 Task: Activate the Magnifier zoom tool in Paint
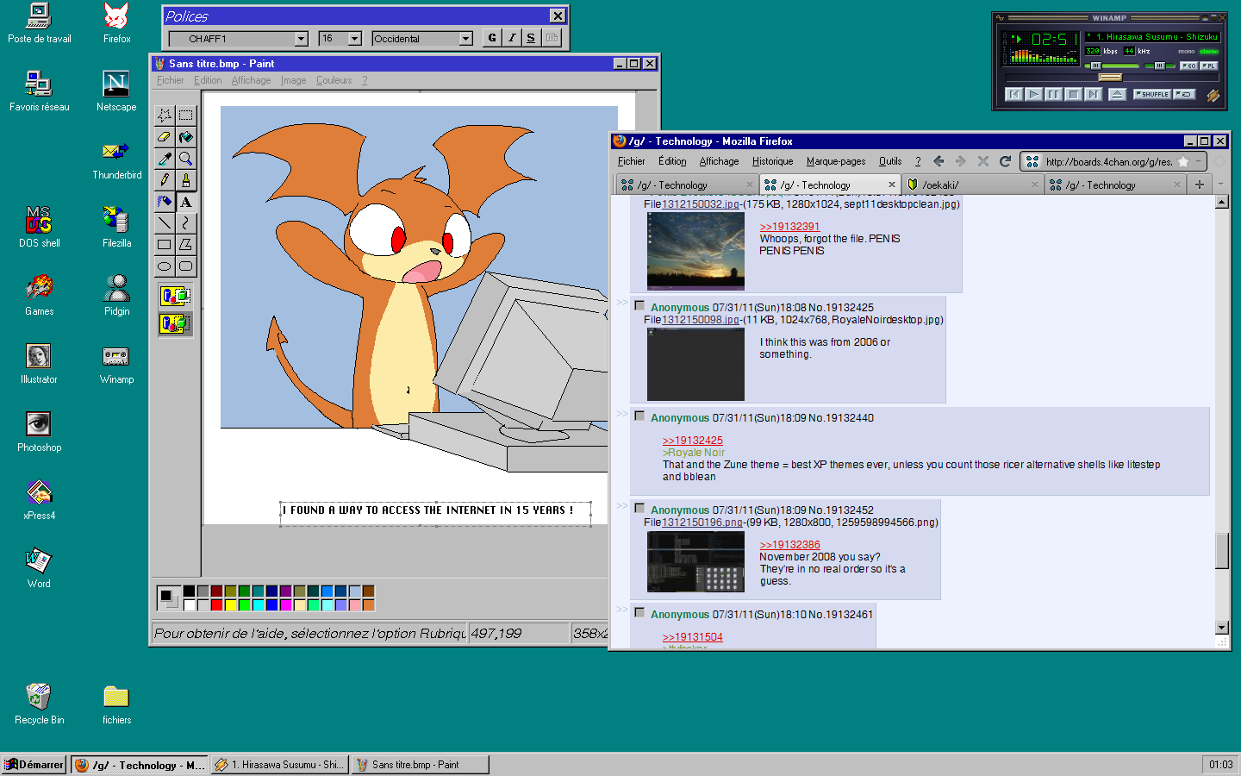pyautogui.click(x=185, y=159)
